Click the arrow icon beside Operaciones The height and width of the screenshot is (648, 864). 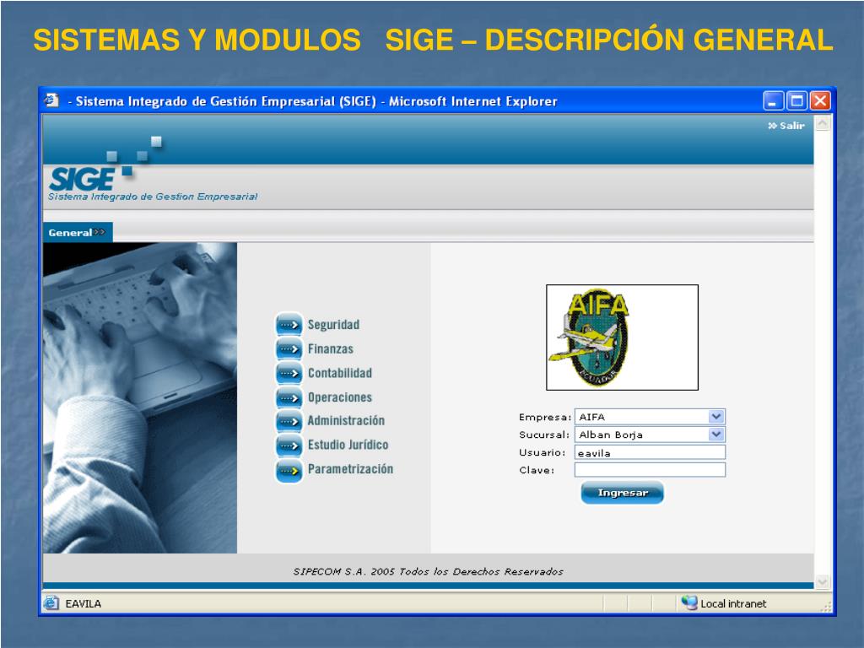(289, 397)
